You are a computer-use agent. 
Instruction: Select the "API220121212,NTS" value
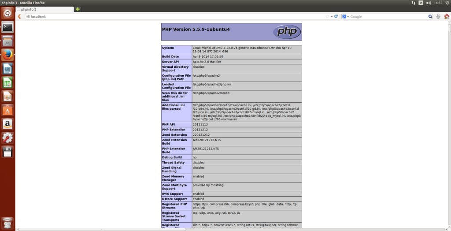(207, 140)
